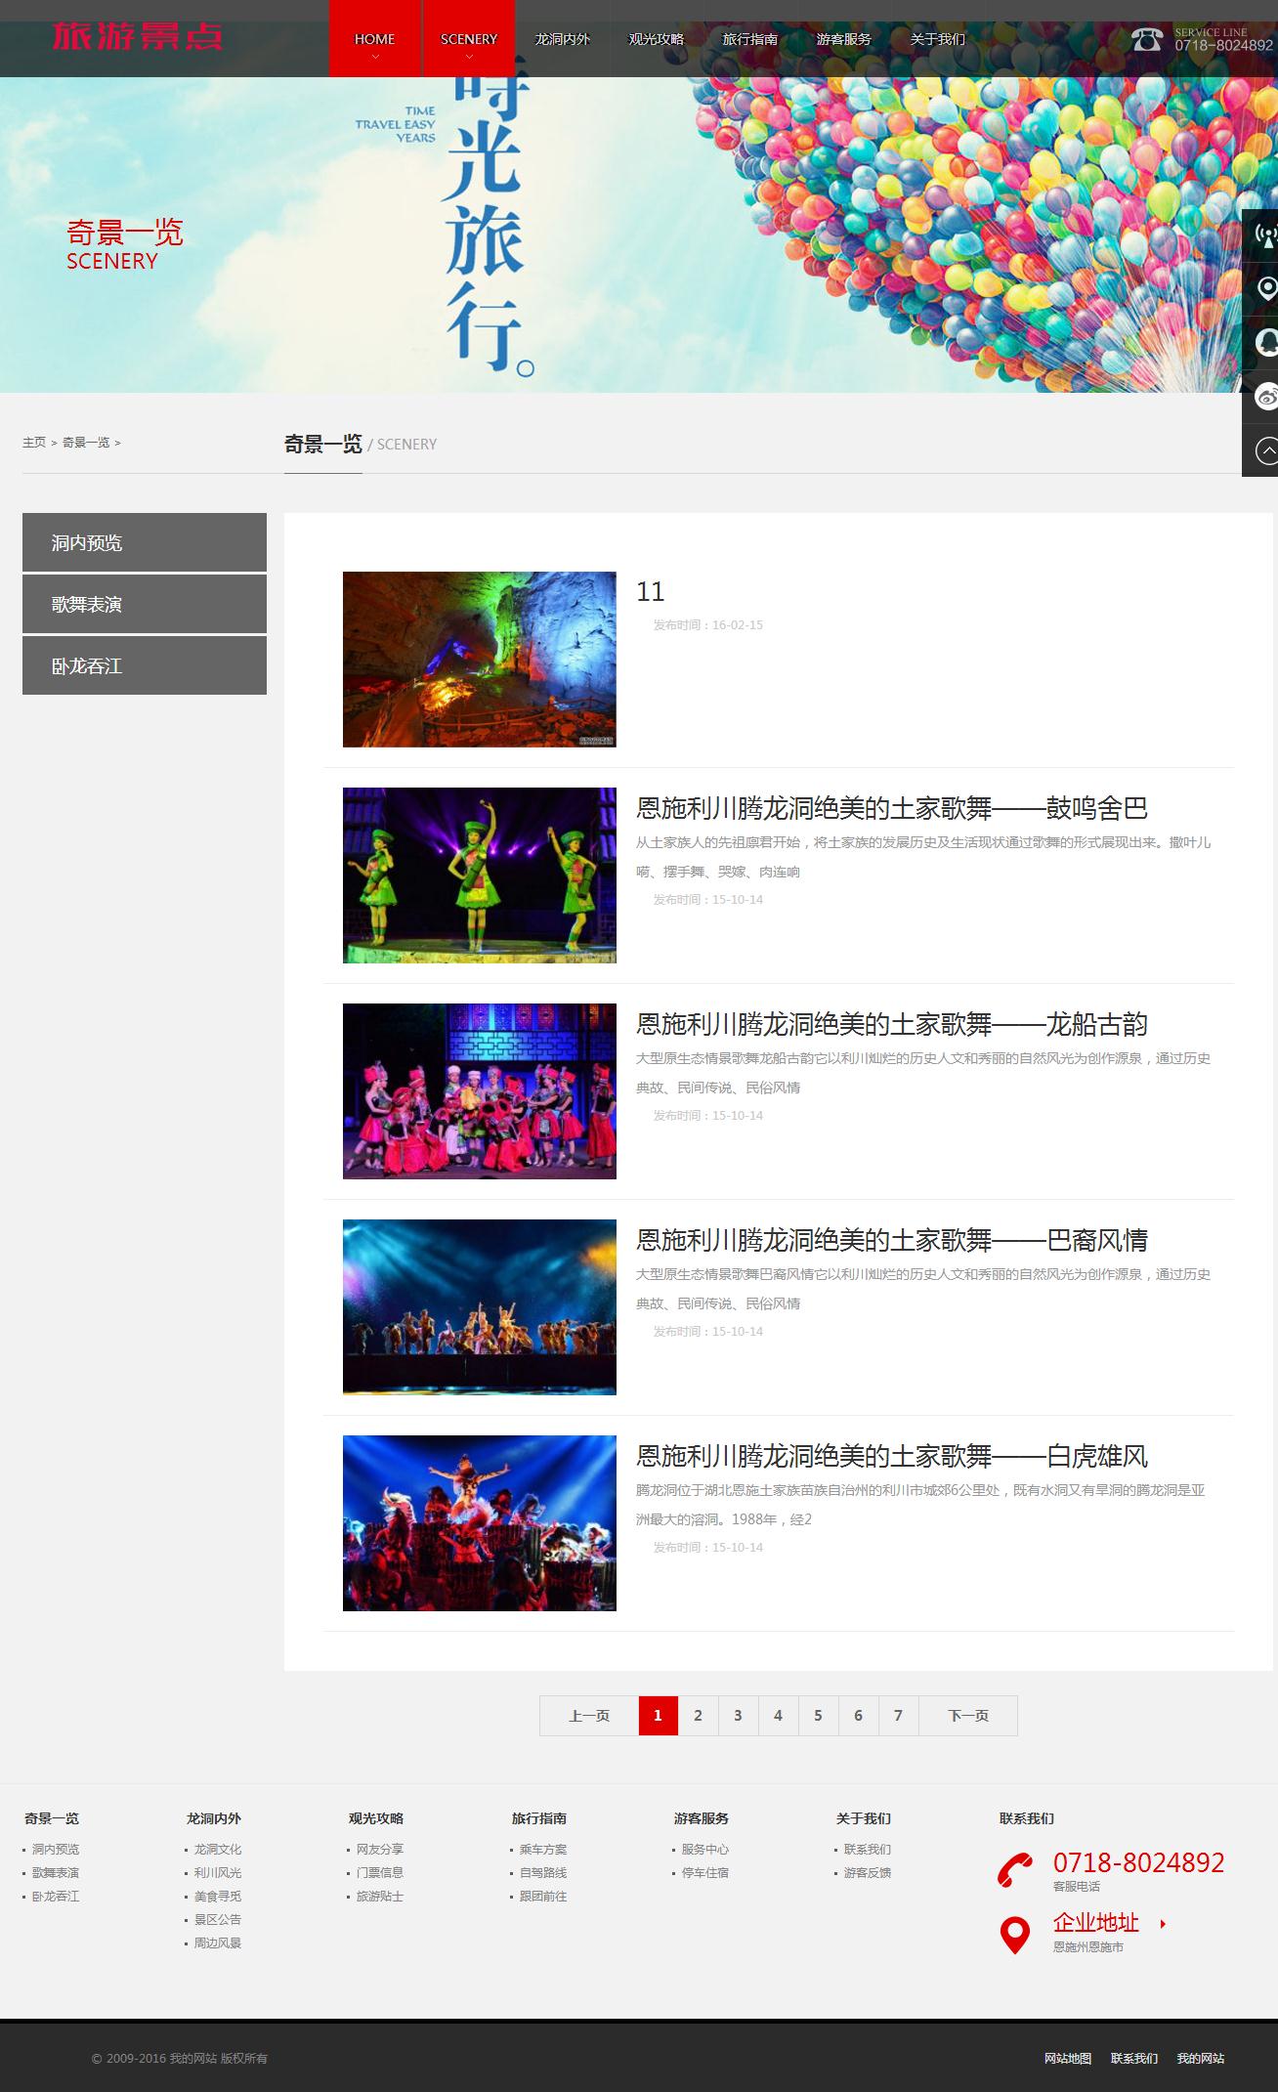Open QQ chat from the penguin icon
The height and width of the screenshot is (2092, 1278).
(1265, 343)
